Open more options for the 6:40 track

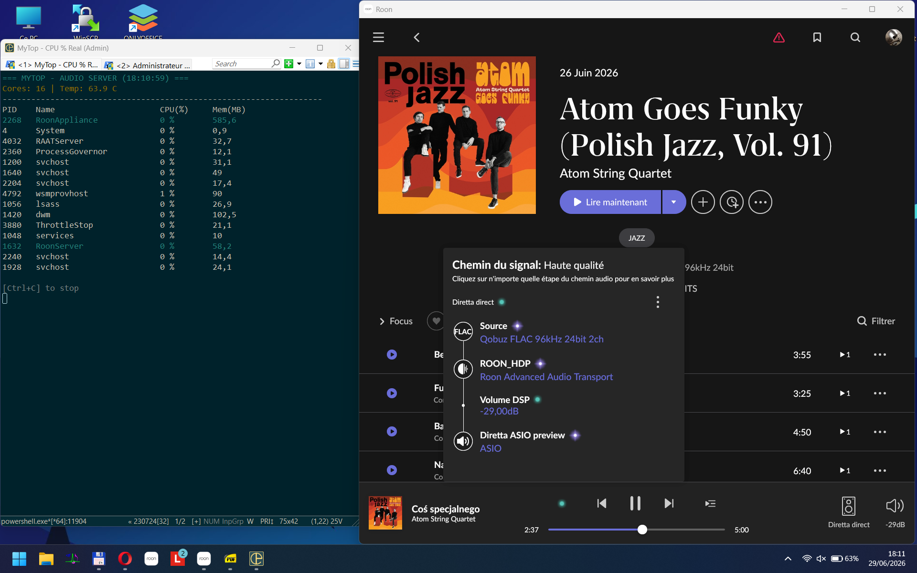click(x=880, y=470)
